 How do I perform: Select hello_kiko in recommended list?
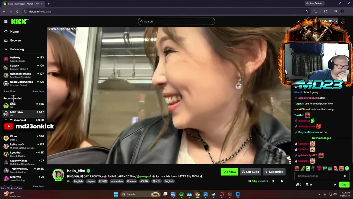point(23,113)
